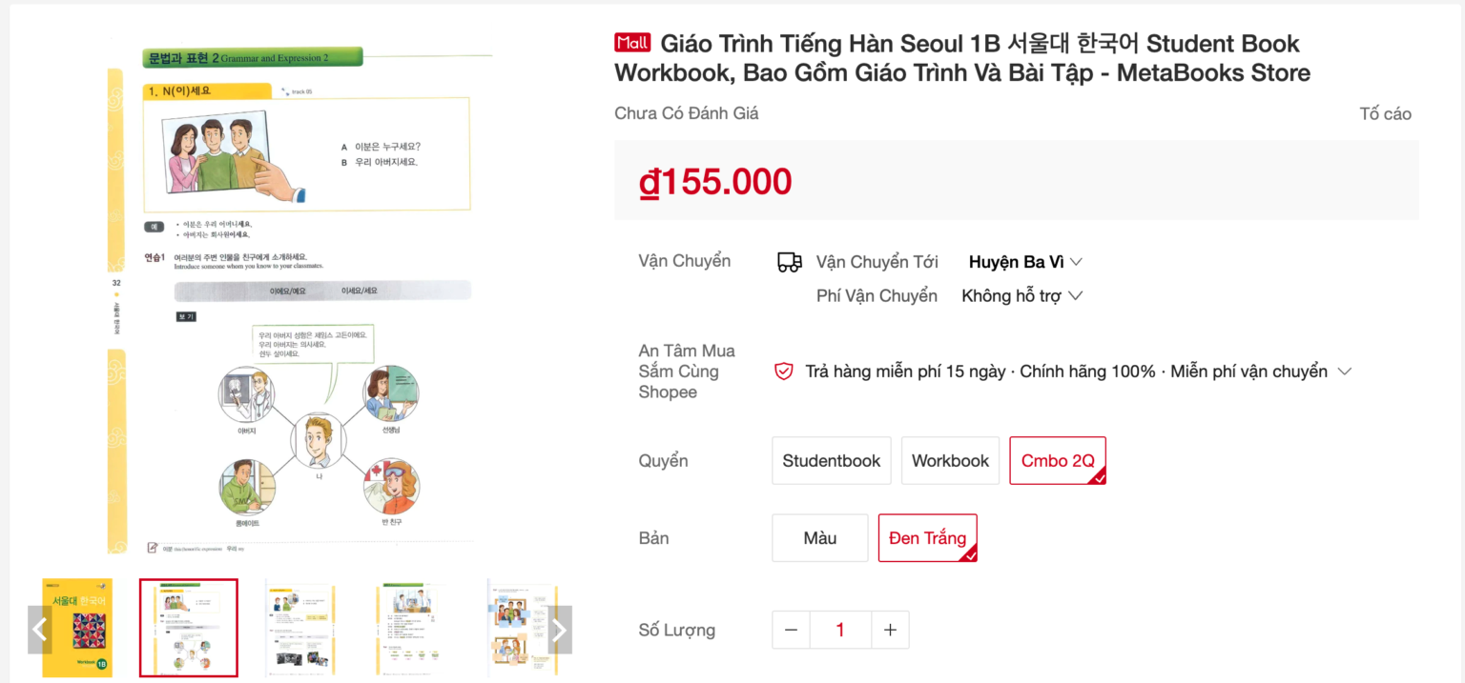The image size is (1465, 683).
Task: Expand the Không hỗ trợ shipping fee dropdown
Action: [1022, 295]
